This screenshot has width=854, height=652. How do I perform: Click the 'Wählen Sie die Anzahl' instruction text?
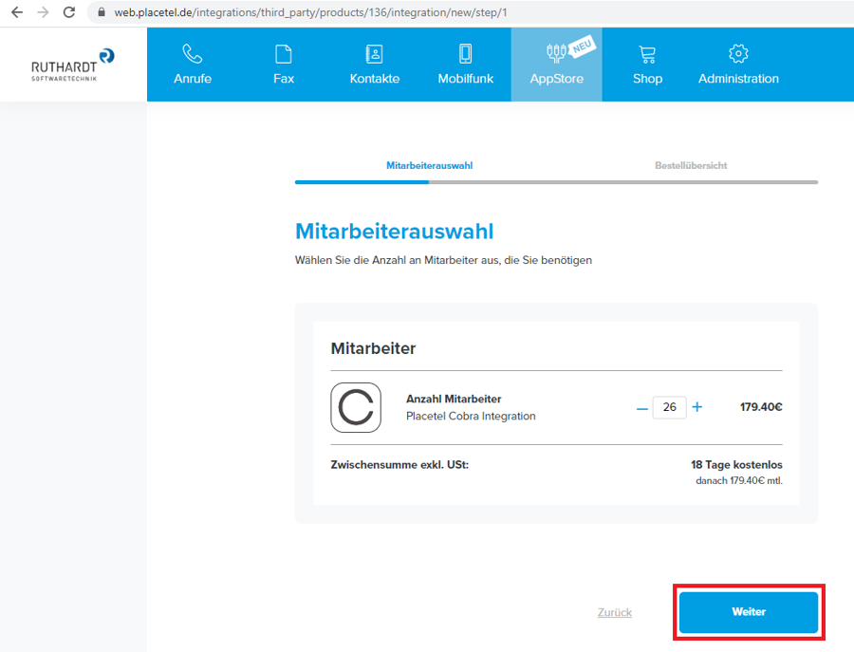pos(443,260)
